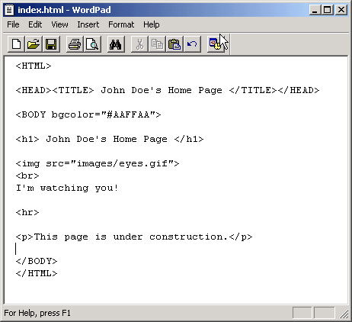Open the View menu
Viewport: 352px width, 322px height.
pos(59,24)
